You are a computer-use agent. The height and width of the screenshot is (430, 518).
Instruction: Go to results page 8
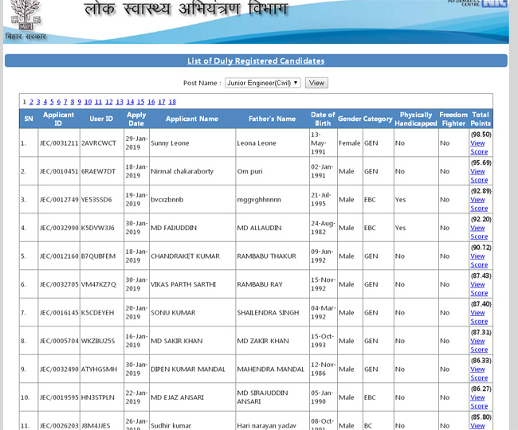[x=73, y=102]
